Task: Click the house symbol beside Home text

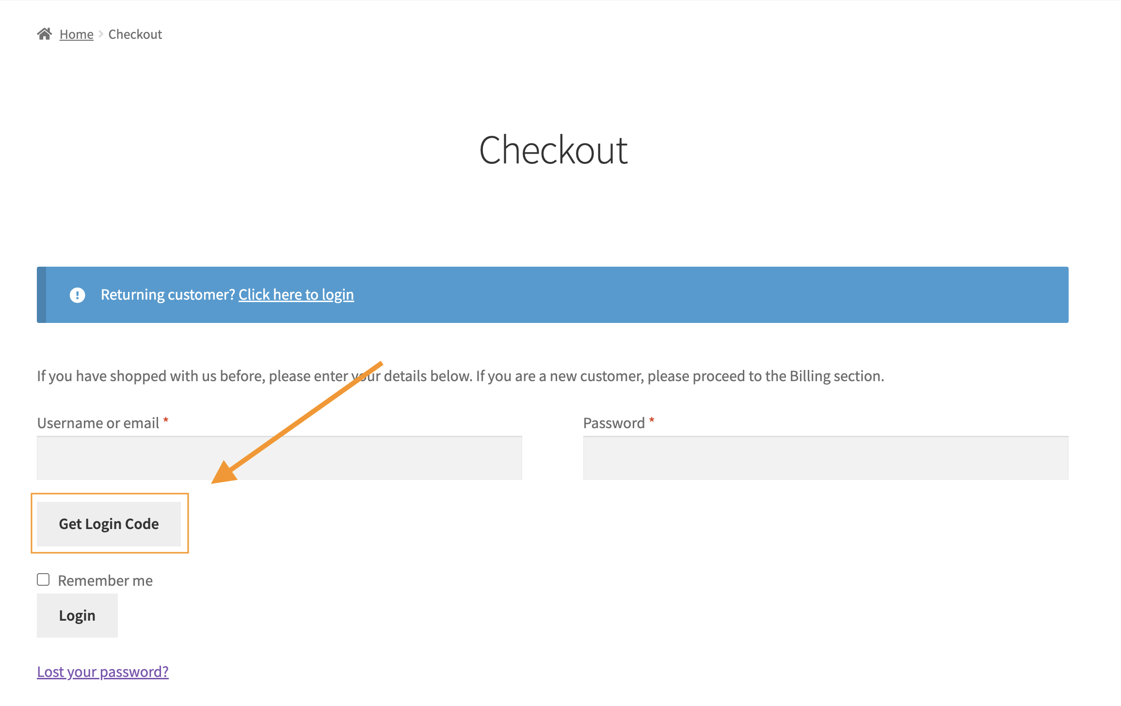Action: click(45, 33)
